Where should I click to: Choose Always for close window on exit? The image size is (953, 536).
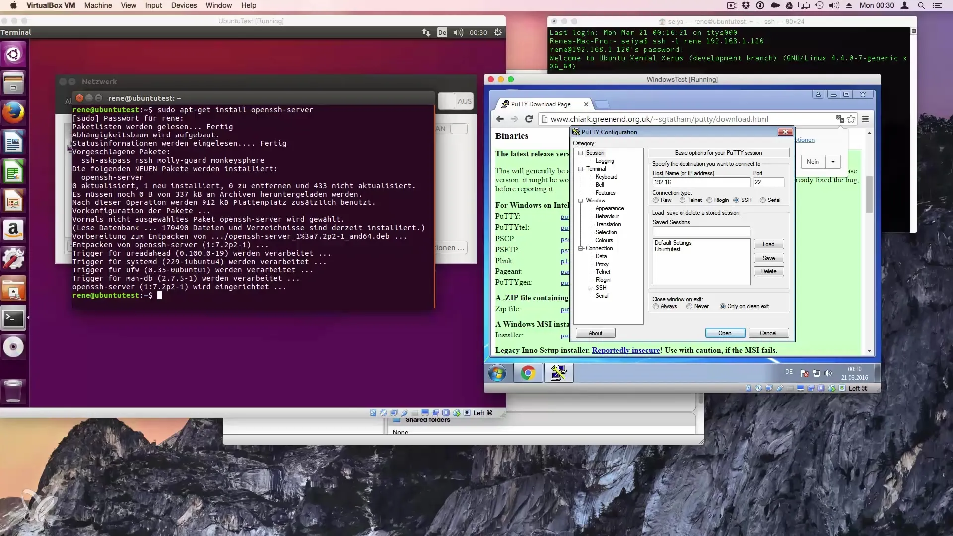(x=656, y=307)
